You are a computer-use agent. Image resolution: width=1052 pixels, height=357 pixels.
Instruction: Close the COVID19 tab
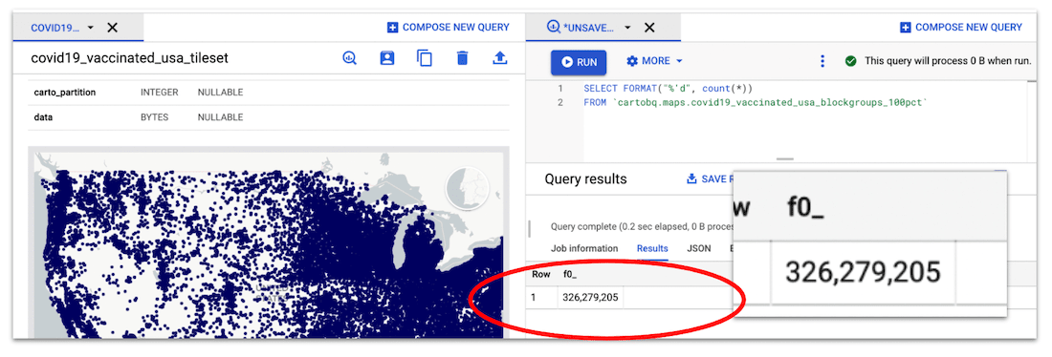coord(113,28)
